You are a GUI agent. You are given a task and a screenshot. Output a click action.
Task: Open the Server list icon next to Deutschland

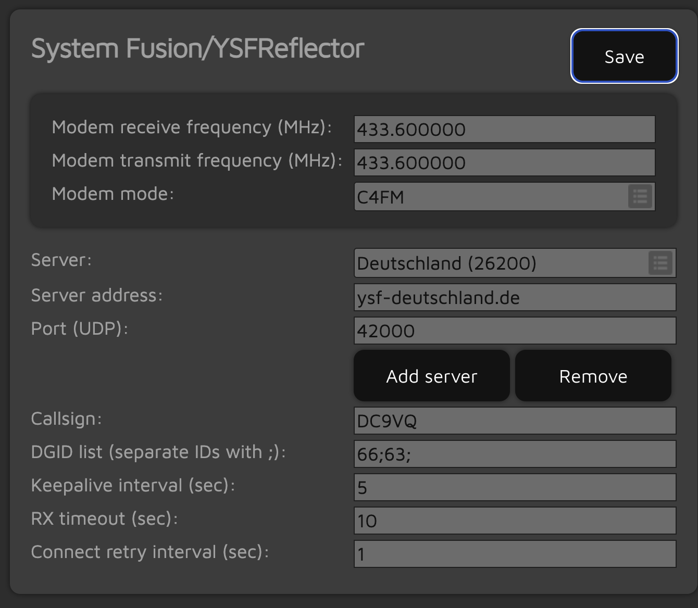(x=660, y=263)
